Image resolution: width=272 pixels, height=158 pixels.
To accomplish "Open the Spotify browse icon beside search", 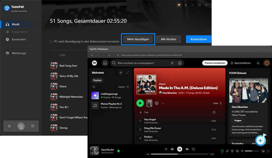I will pos(180,63).
